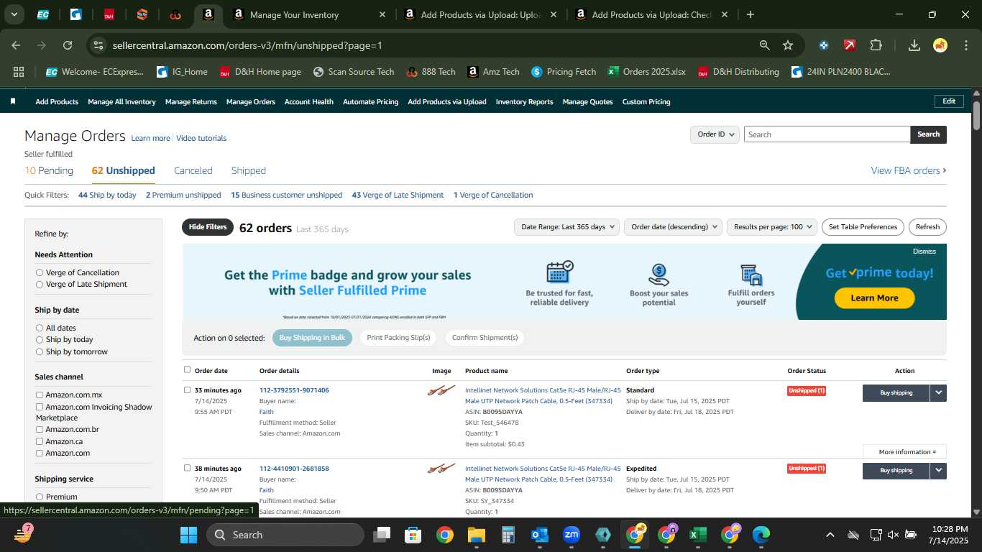Click the page vertical scrollbar
982x552 pixels.
click(x=976, y=115)
